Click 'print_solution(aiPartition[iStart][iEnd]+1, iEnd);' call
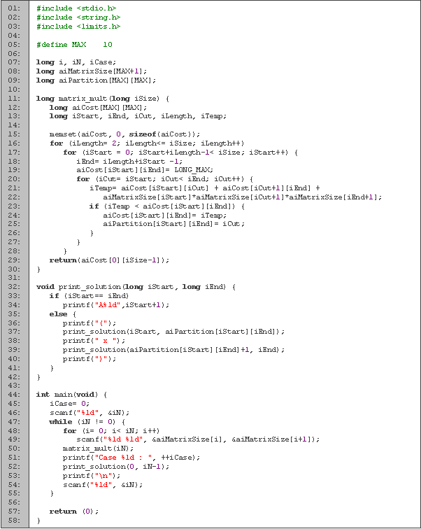Viewport: 421px width, 529px height. pos(173,350)
